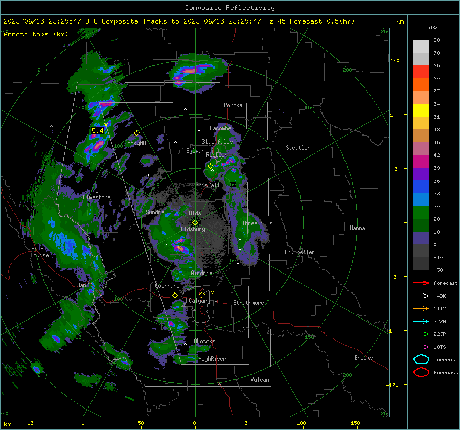This screenshot has width=460, height=430.
Task: Select the dark orange swatch between 60 and 57 dBZ
Action: coord(421,85)
